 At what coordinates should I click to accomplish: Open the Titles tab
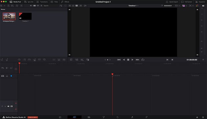point(54,2)
